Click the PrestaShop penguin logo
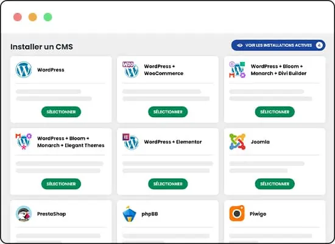335x244 pixels. (x=24, y=213)
